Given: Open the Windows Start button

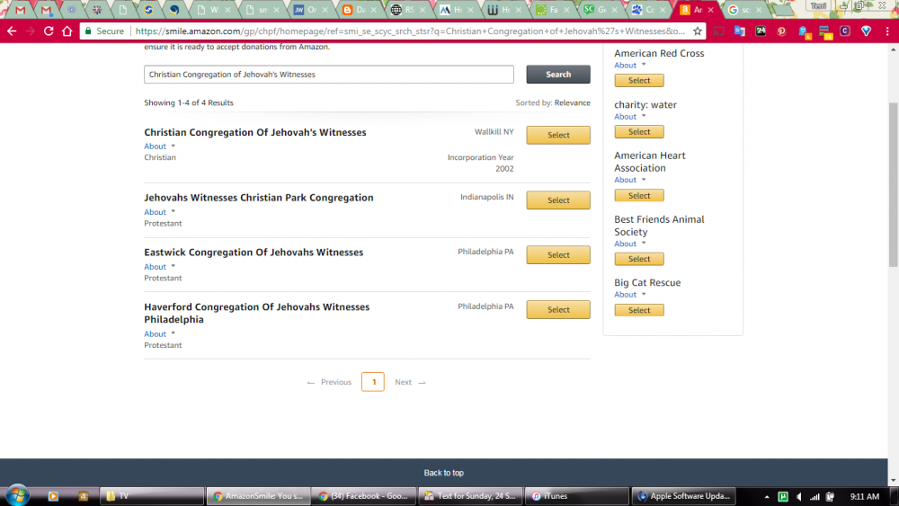Looking at the screenshot, I should [16, 495].
